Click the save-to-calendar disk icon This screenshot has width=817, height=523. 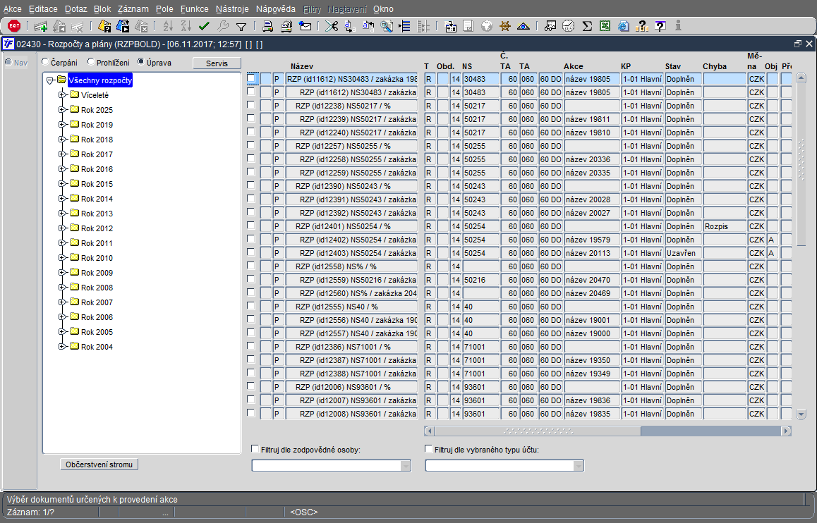click(x=452, y=26)
